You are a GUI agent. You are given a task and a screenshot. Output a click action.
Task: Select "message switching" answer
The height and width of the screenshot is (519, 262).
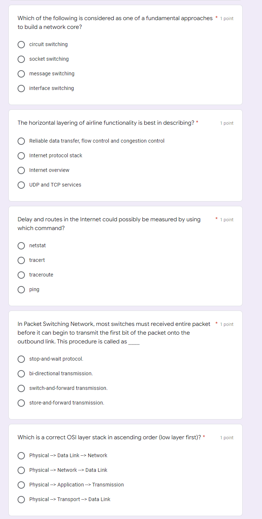tap(22, 74)
